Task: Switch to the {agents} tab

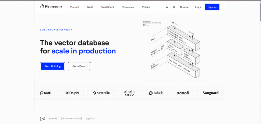Action: [x=90, y=118]
